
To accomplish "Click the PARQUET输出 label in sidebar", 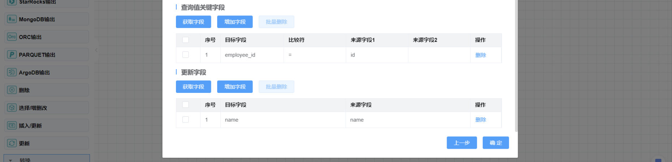I will click(x=37, y=55).
